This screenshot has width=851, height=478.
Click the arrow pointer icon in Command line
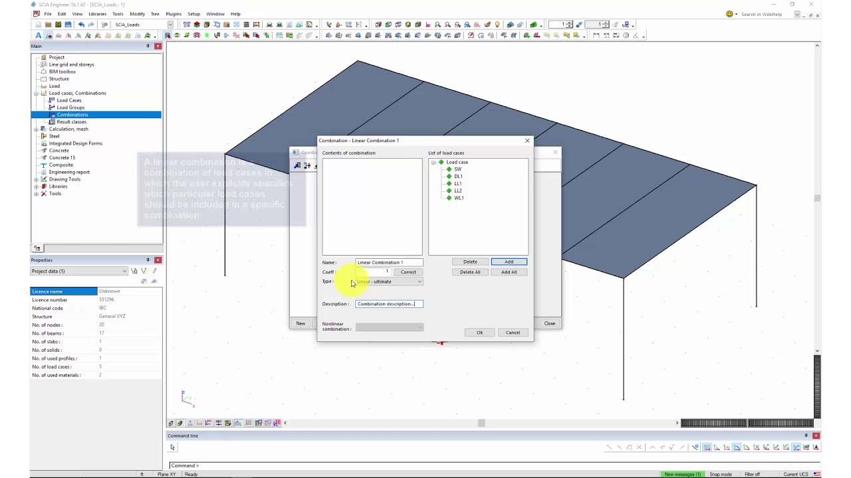[x=172, y=447]
